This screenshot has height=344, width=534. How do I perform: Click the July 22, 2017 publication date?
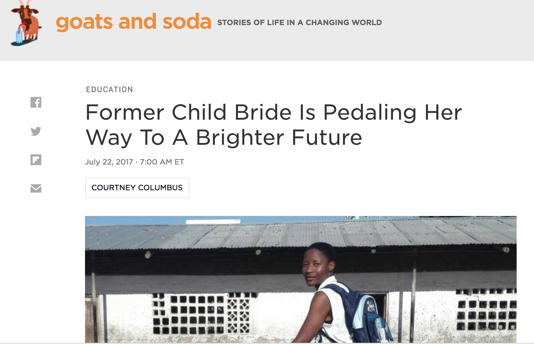[x=109, y=162]
